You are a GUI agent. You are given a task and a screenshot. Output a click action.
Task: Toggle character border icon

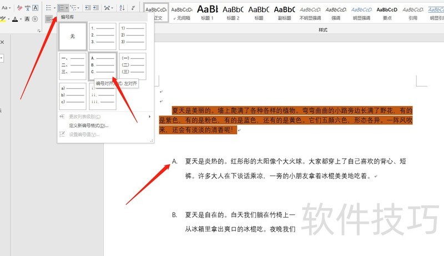point(36,8)
